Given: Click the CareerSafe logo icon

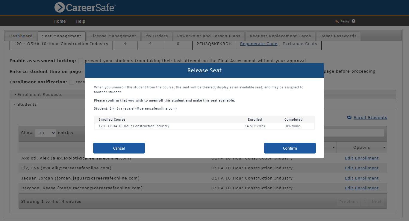Looking at the screenshot, I should click(x=59, y=7).
